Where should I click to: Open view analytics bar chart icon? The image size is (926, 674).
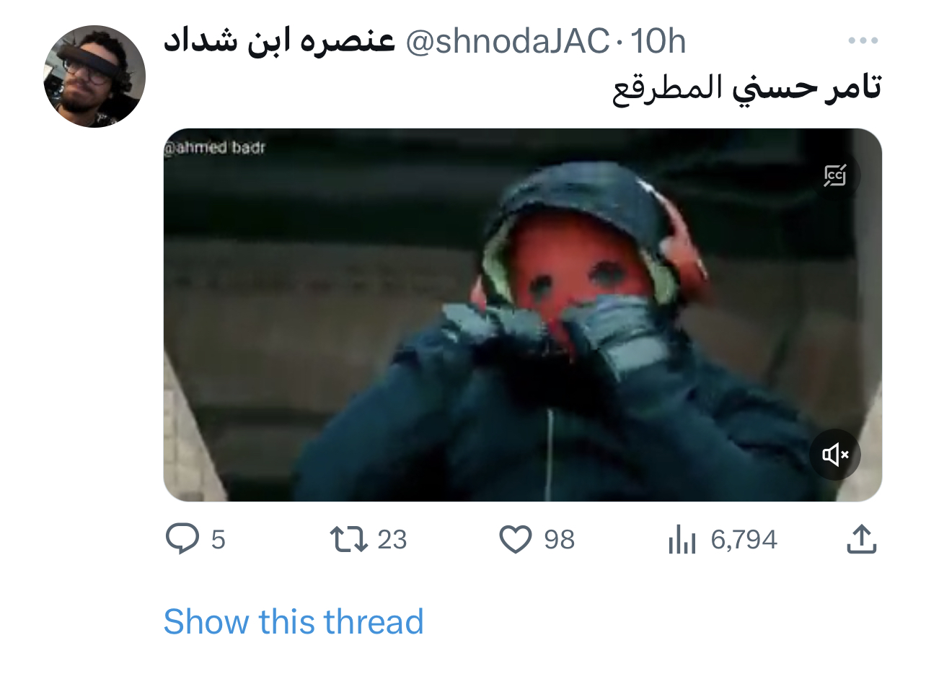tap(682, 539)
